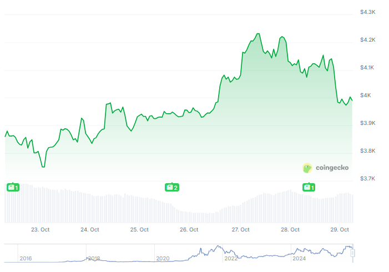Viewport: 389px width, 272px height.
Task: Click the 29. Oct date label
Action: point(340,229)
